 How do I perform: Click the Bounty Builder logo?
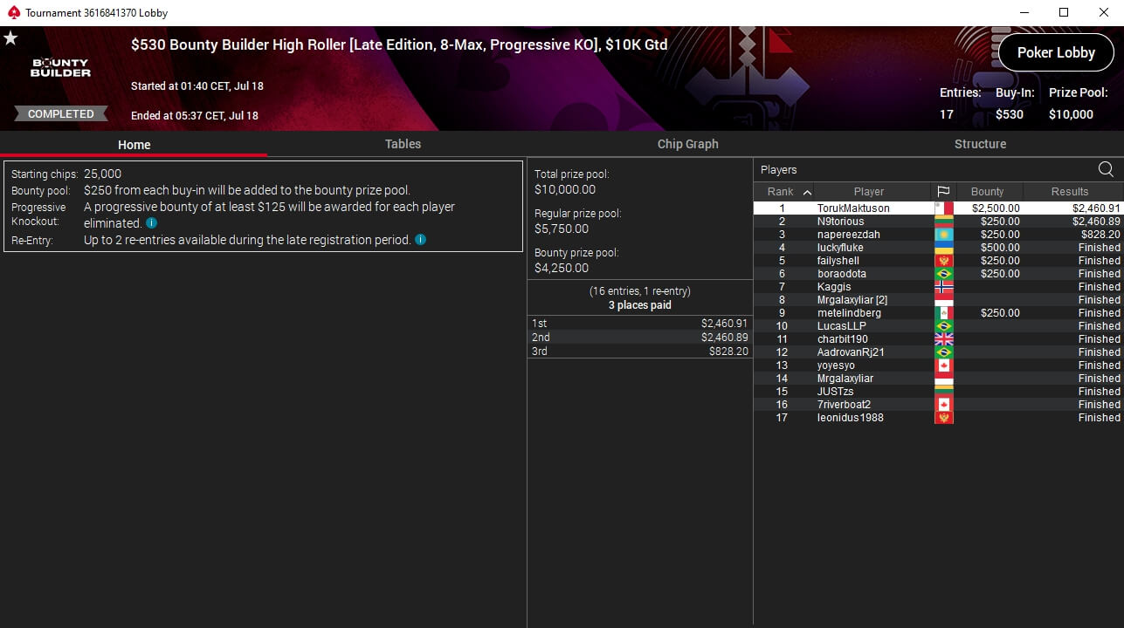(x=61, y=68)
